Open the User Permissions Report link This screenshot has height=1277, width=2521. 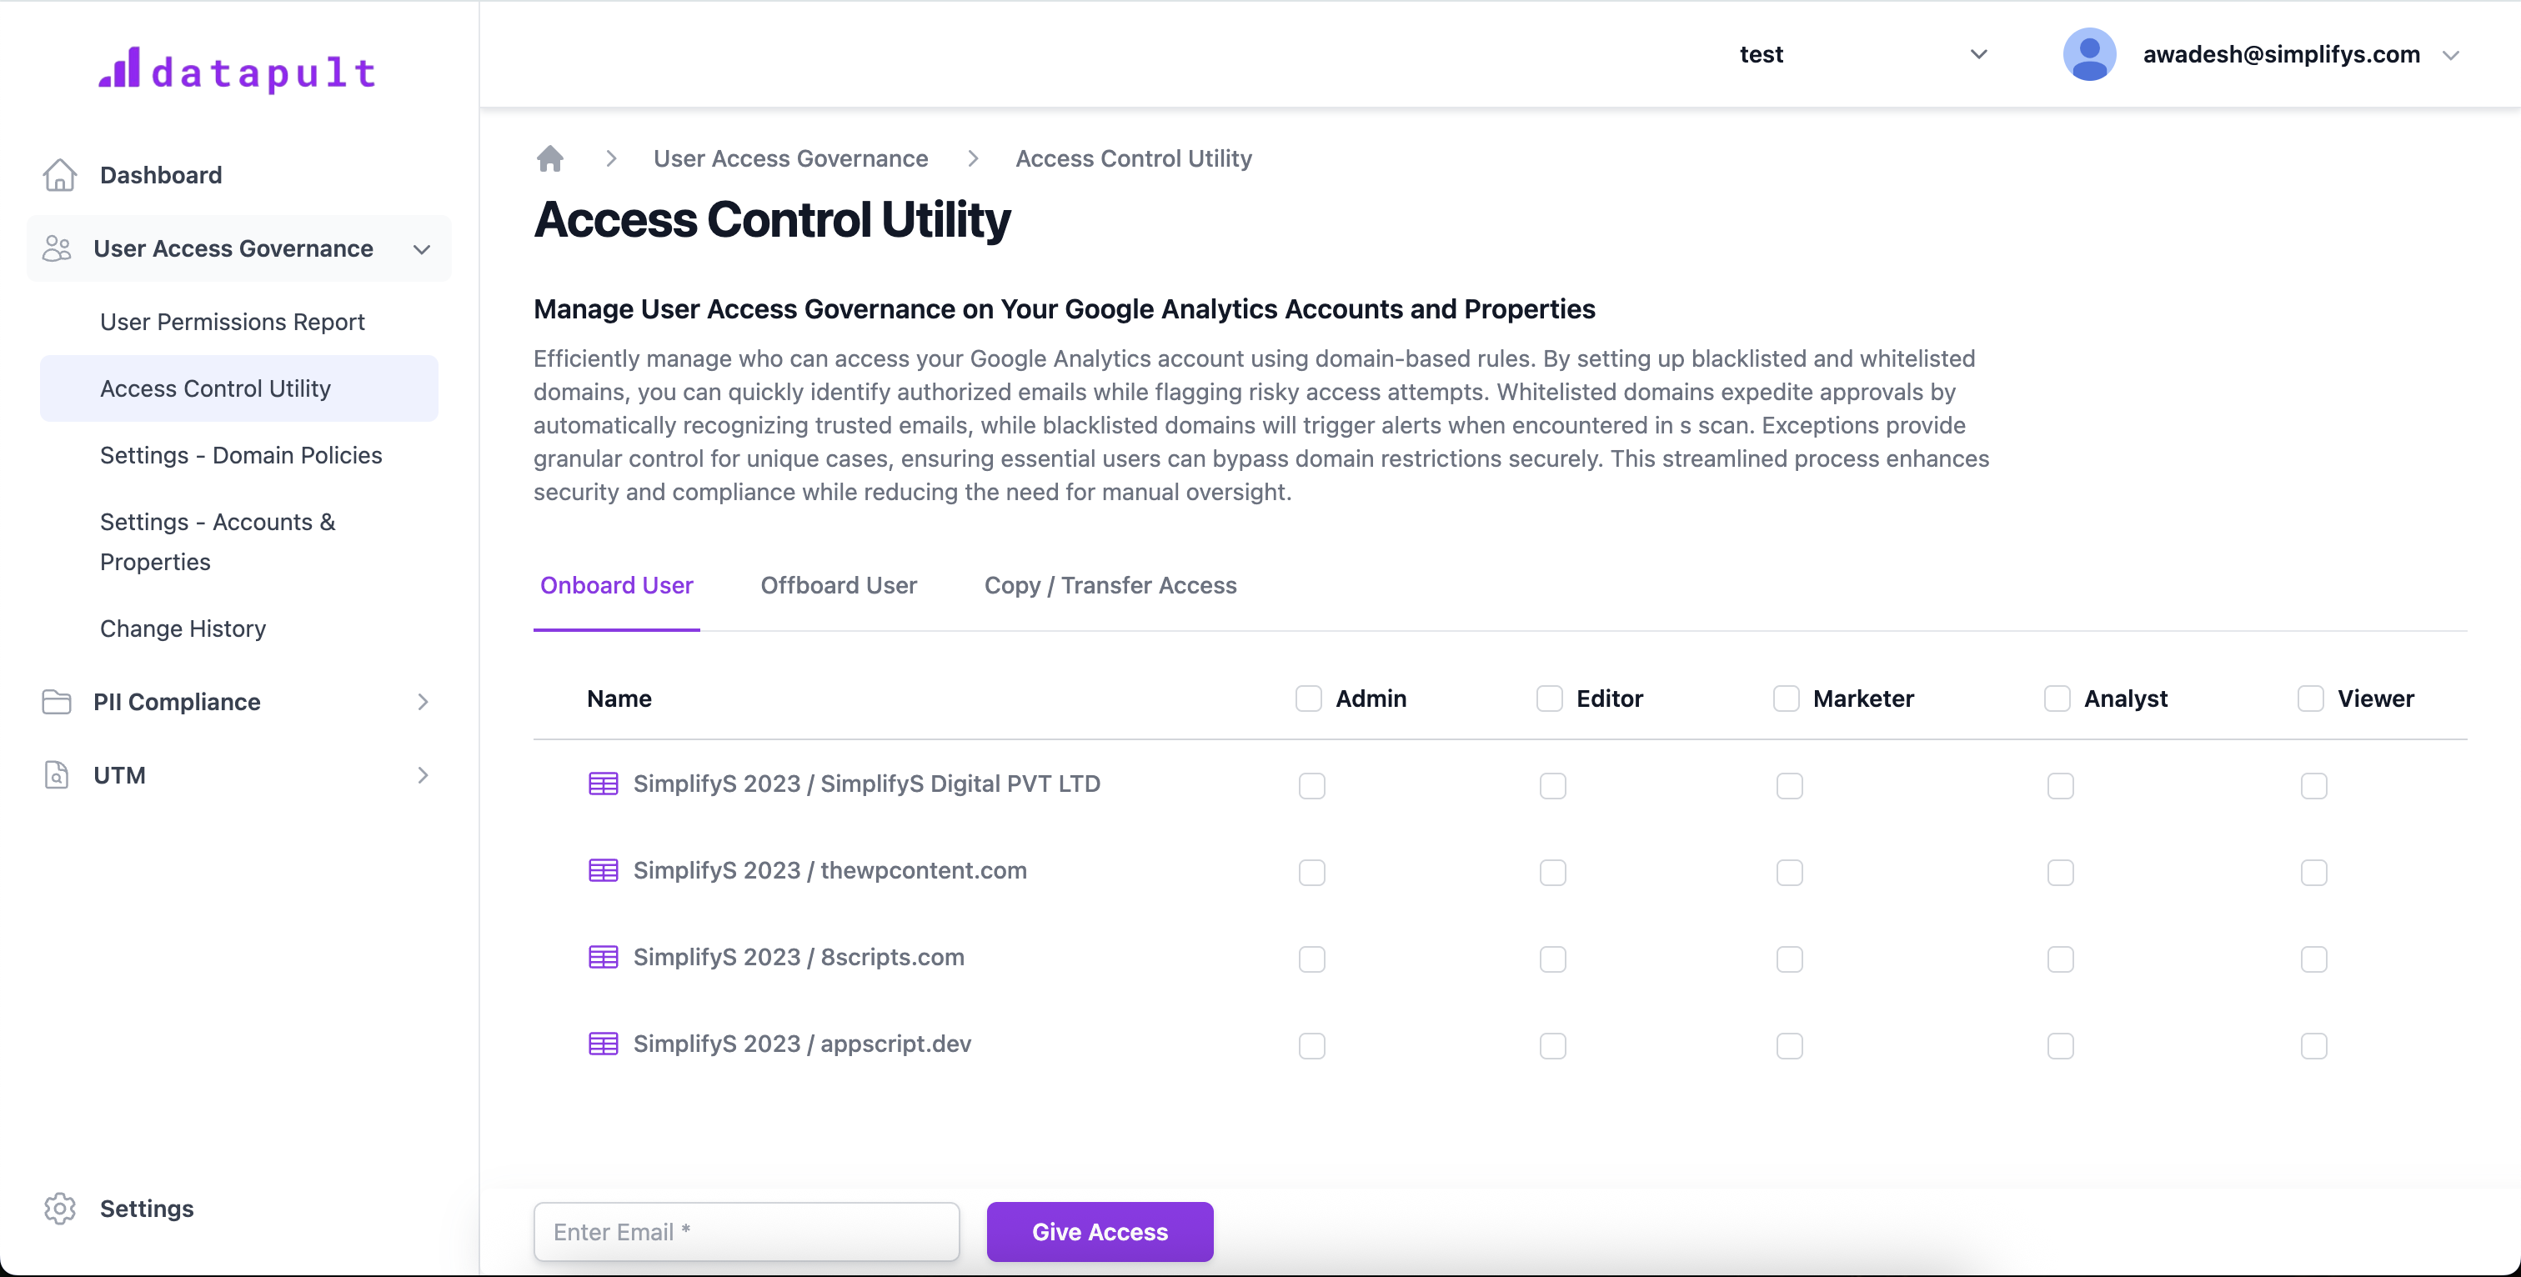[x=232, y=322]
